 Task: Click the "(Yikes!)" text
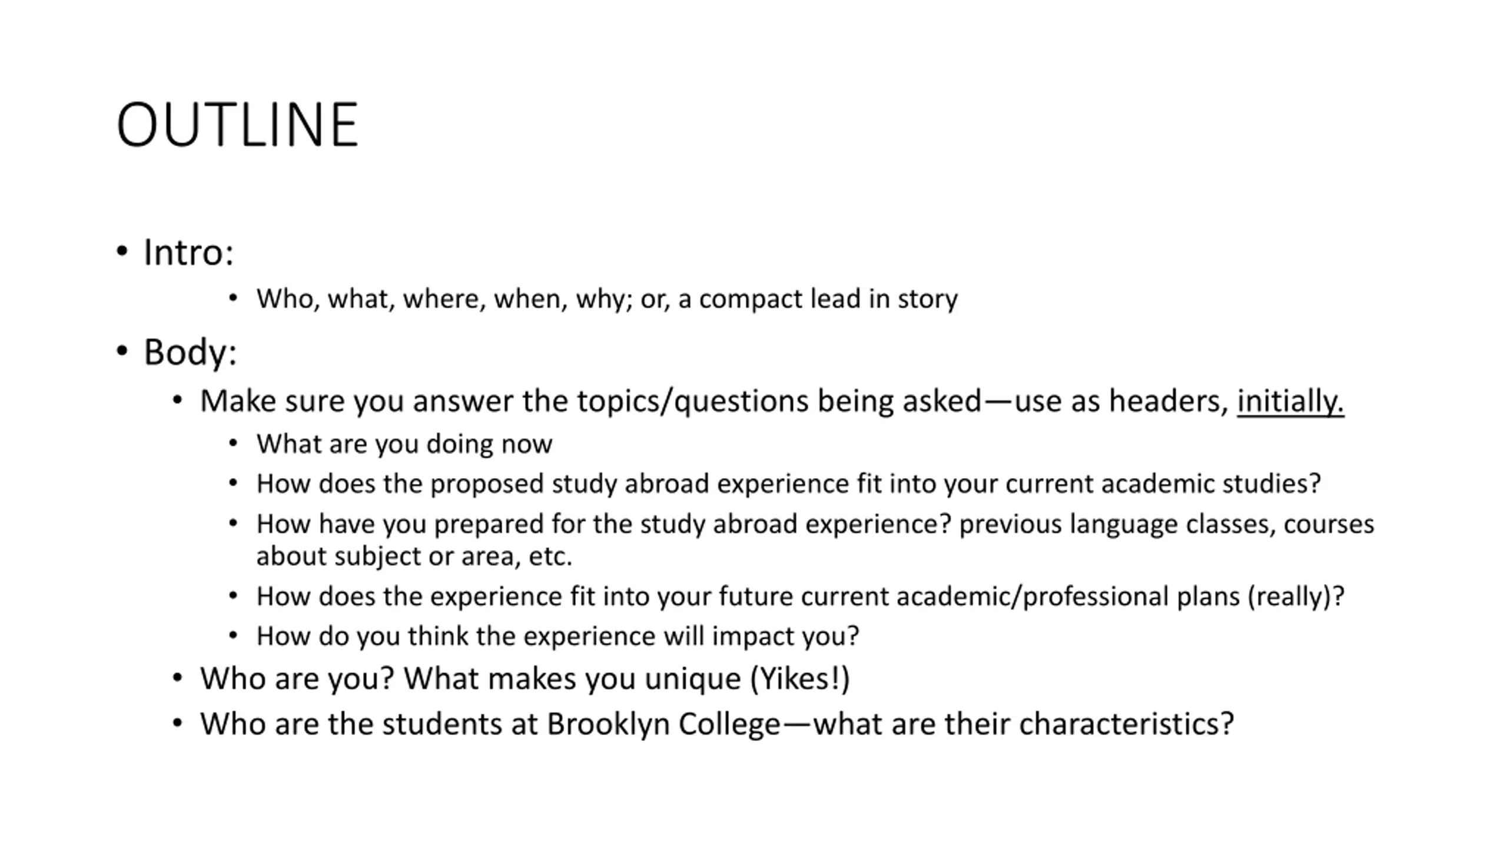click(800, 678)
